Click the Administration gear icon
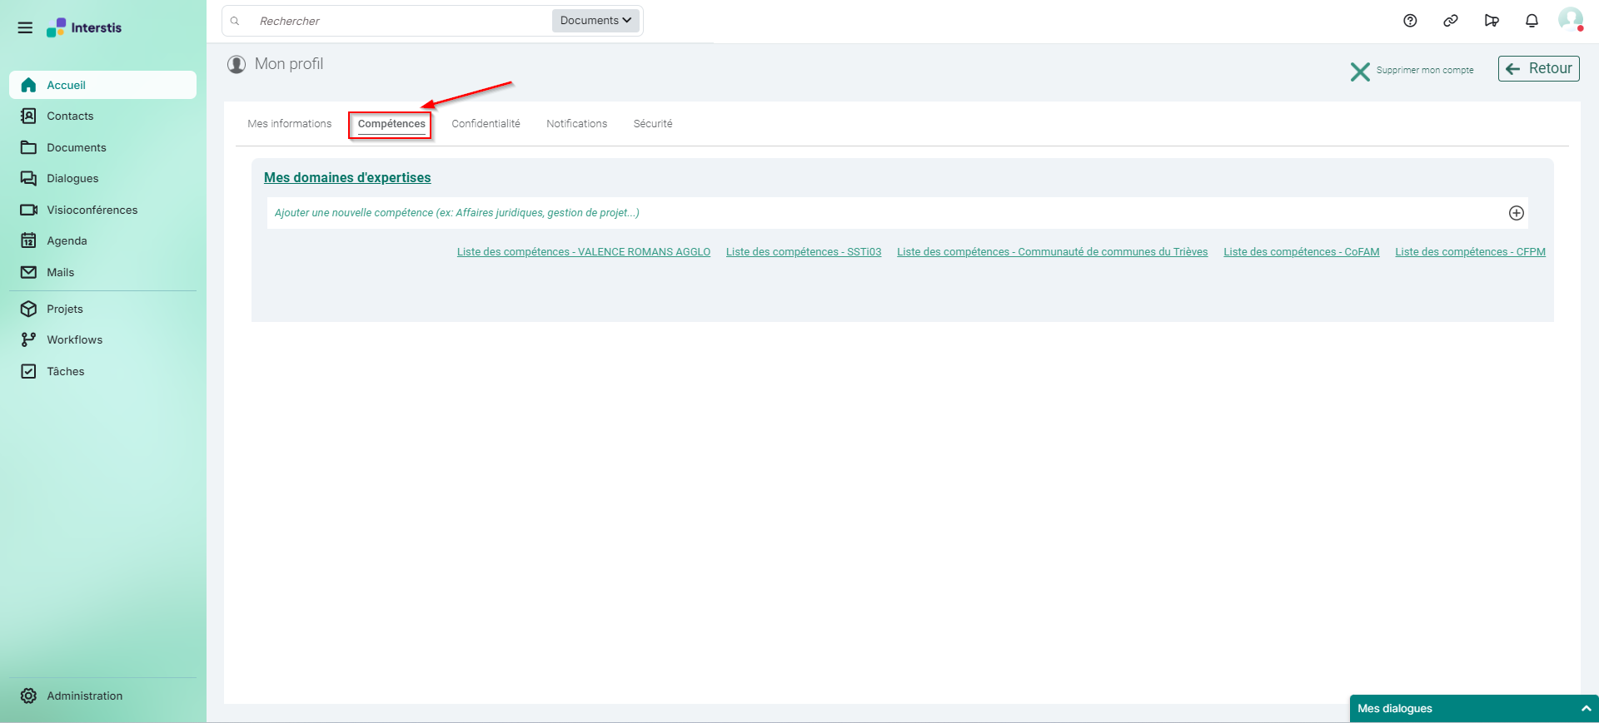The image size is (1599, 723). pyautogui.click(x=28, y=696)
